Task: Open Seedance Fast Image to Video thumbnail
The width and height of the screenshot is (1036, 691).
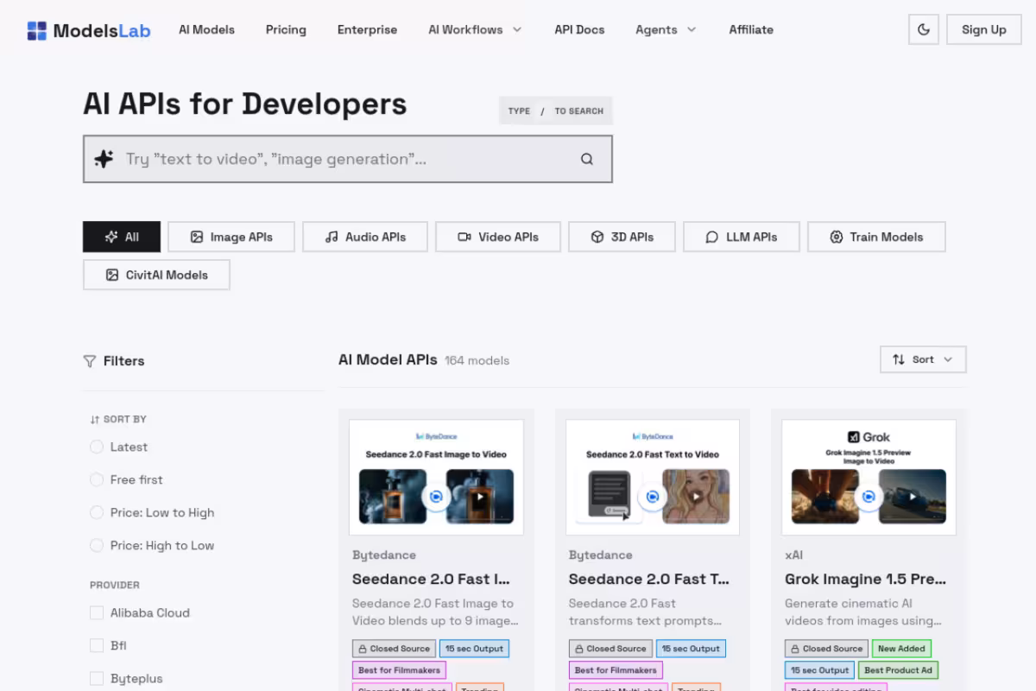Action: point(436,478)
